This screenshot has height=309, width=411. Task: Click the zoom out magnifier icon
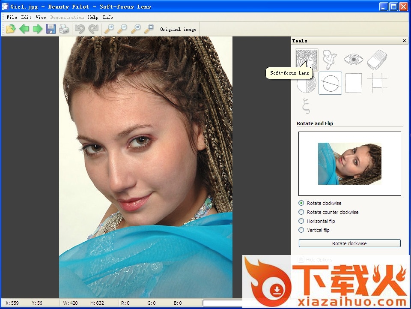[x=122, y=29]
